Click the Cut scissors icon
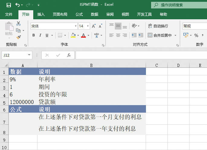This screenshot has height=150, width=207. point(18,23)
